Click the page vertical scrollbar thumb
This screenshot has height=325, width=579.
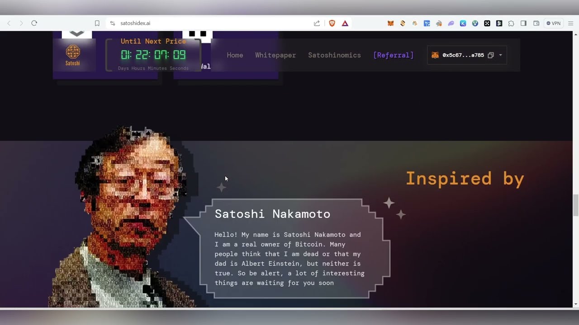575,205
